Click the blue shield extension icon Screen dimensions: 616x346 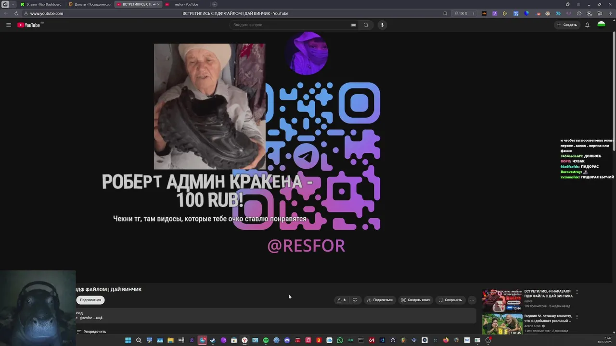[x=526, y=13]
